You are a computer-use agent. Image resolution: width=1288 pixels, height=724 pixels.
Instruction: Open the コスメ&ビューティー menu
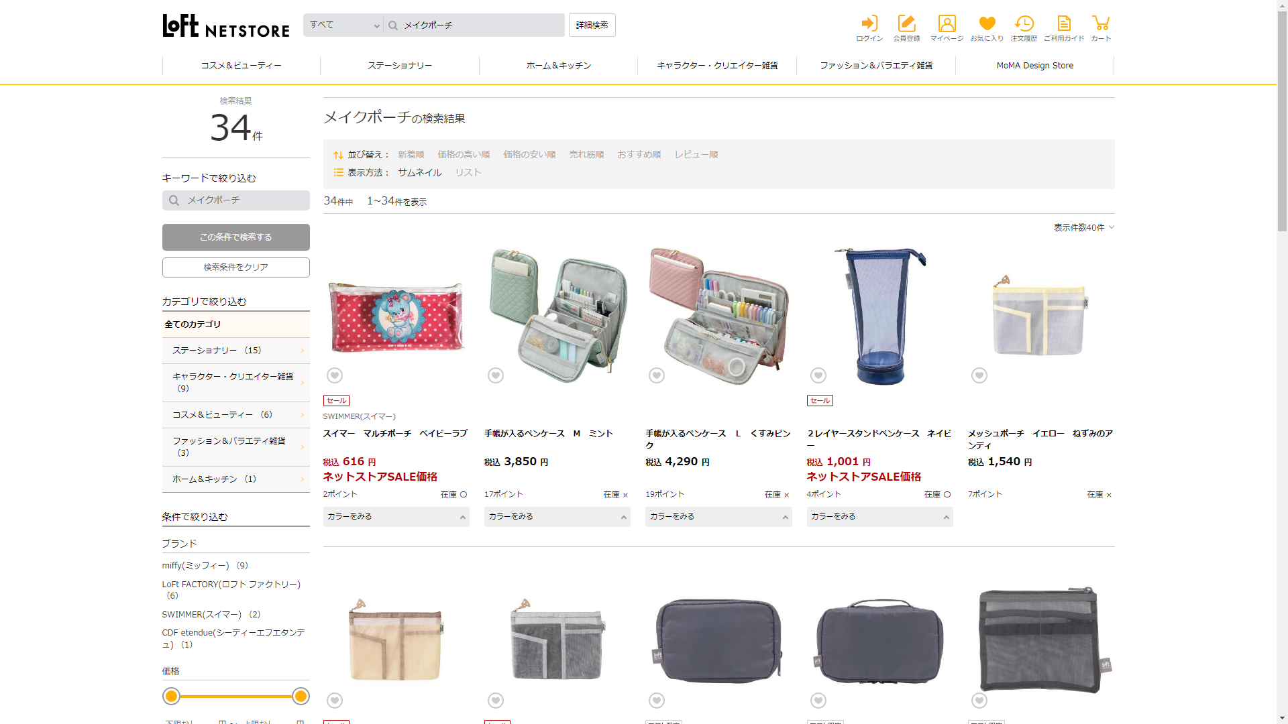click(241, 66)
